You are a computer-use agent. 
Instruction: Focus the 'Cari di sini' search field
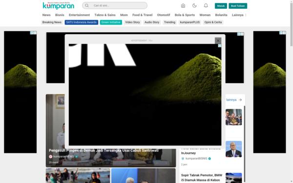coord(115,5)
